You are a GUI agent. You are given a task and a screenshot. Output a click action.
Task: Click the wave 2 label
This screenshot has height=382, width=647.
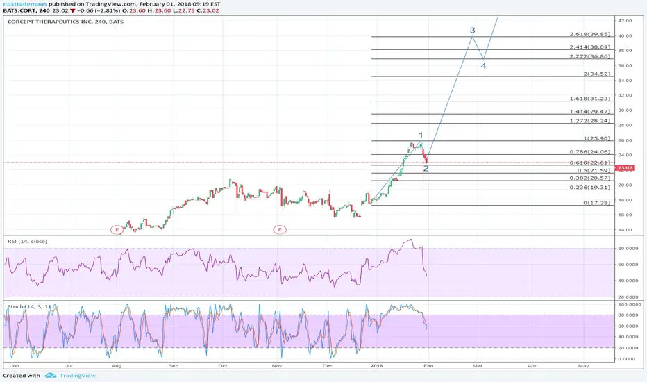click(426, 169)
